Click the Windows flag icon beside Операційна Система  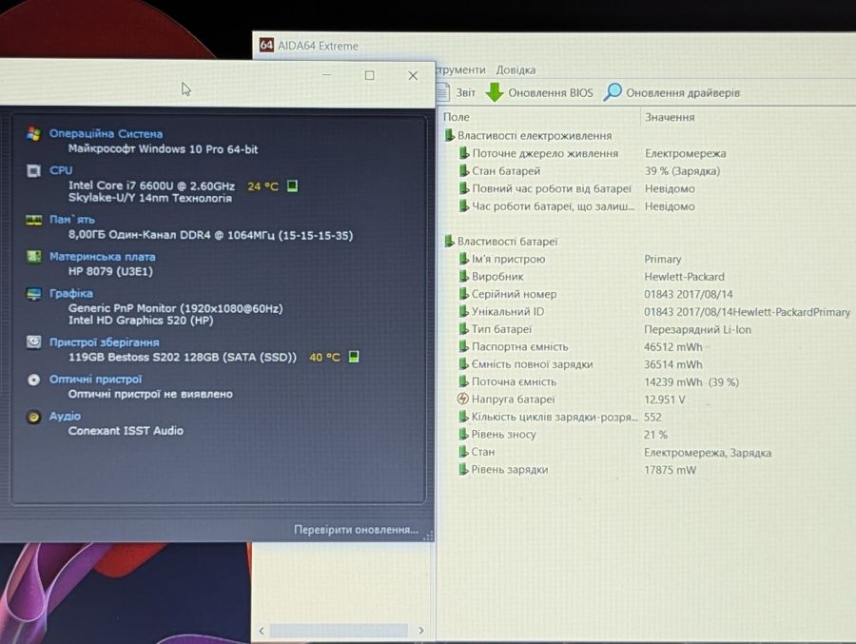coord(33,134)
